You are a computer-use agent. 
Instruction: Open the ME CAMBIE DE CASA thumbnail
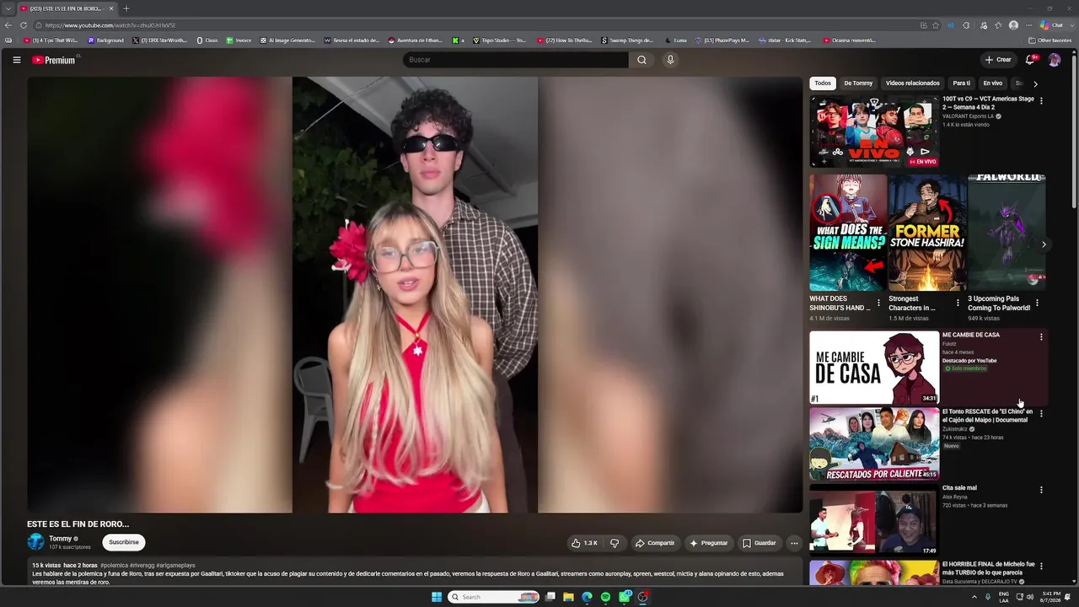click(874, 368)
